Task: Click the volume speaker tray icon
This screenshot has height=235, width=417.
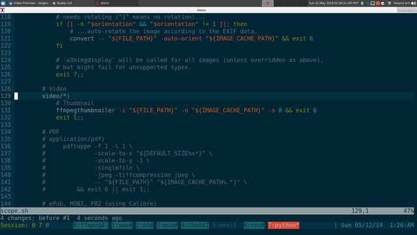Action: 414,3
